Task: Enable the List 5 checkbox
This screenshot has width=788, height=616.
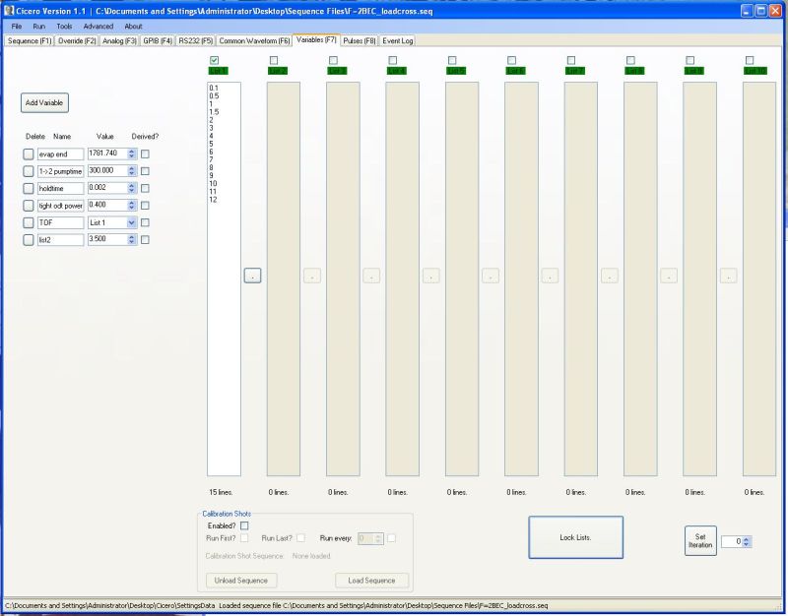Action: coord(452,60)
